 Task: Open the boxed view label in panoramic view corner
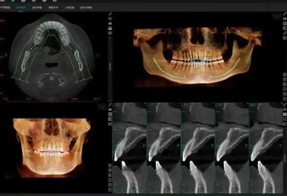(x=277, y=16)
